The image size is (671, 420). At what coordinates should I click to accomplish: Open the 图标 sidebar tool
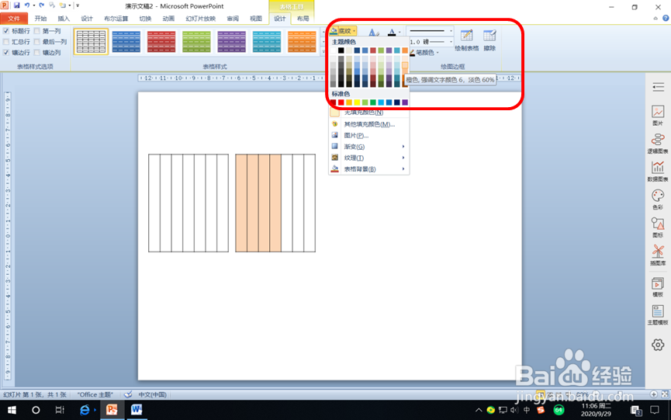658,227
